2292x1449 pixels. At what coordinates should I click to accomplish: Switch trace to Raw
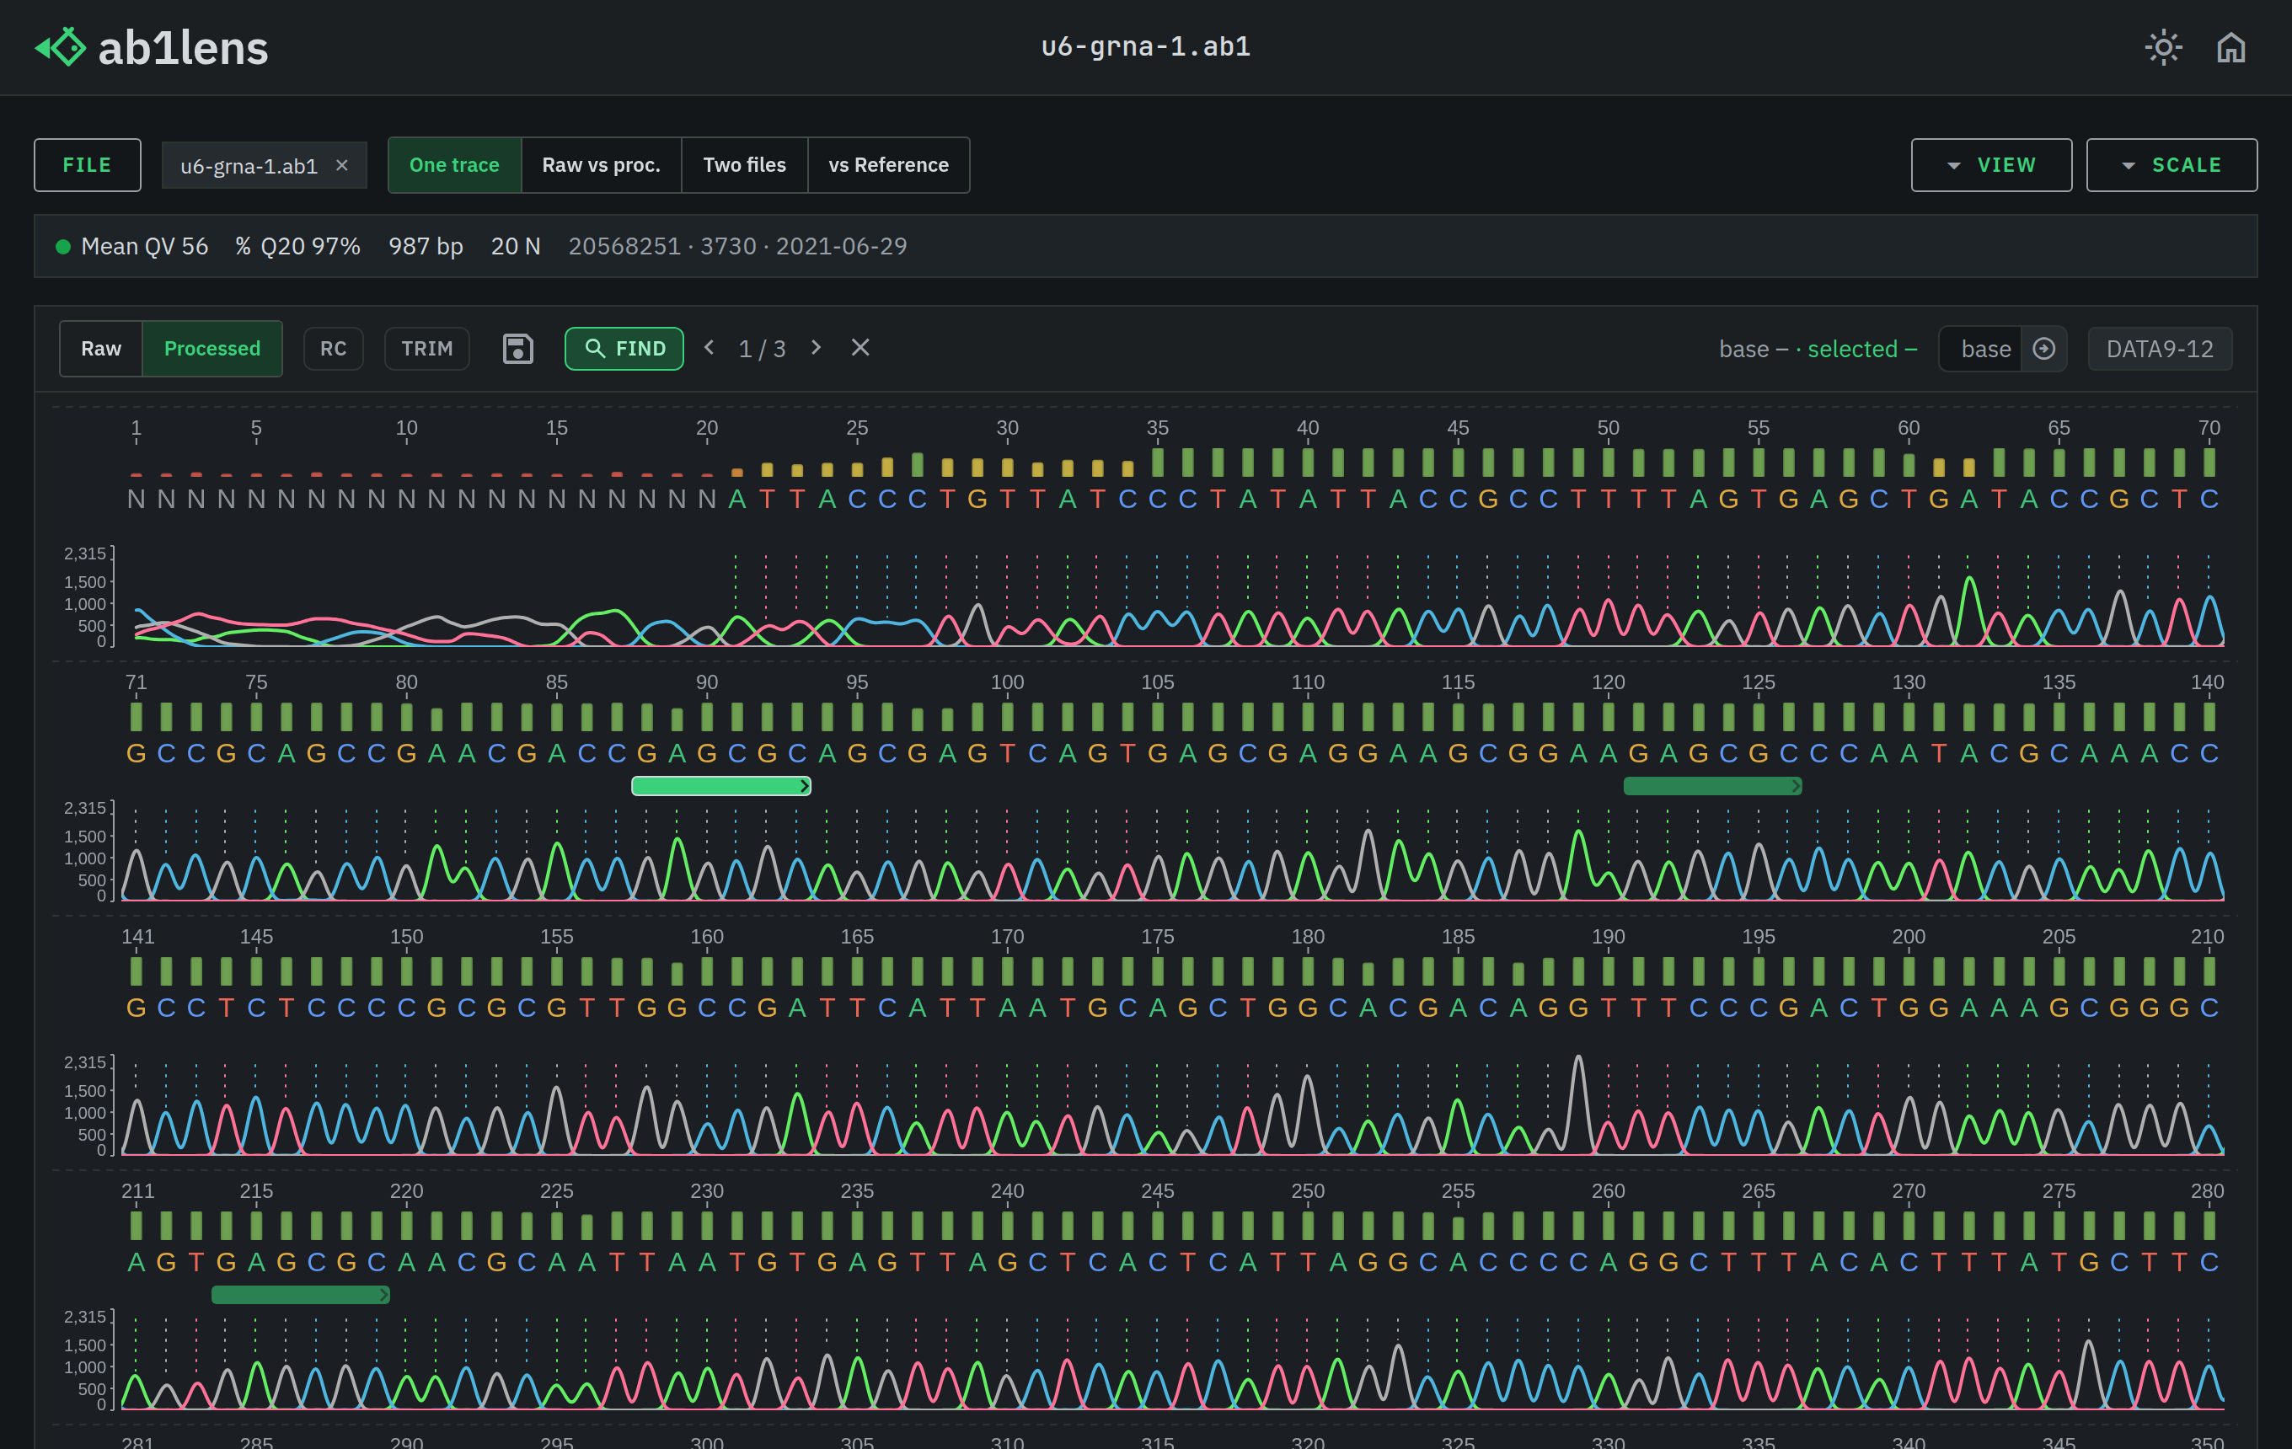coord(101,348)
